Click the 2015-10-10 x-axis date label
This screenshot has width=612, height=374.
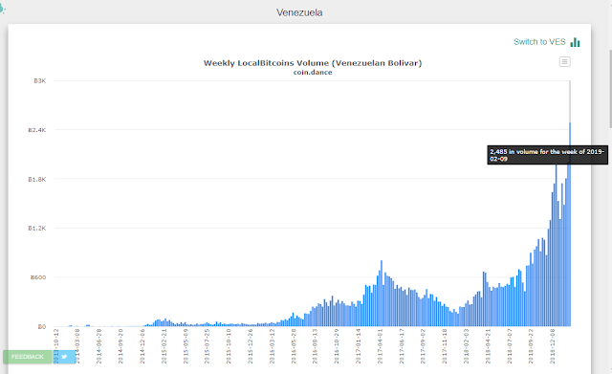coord(229,346)
